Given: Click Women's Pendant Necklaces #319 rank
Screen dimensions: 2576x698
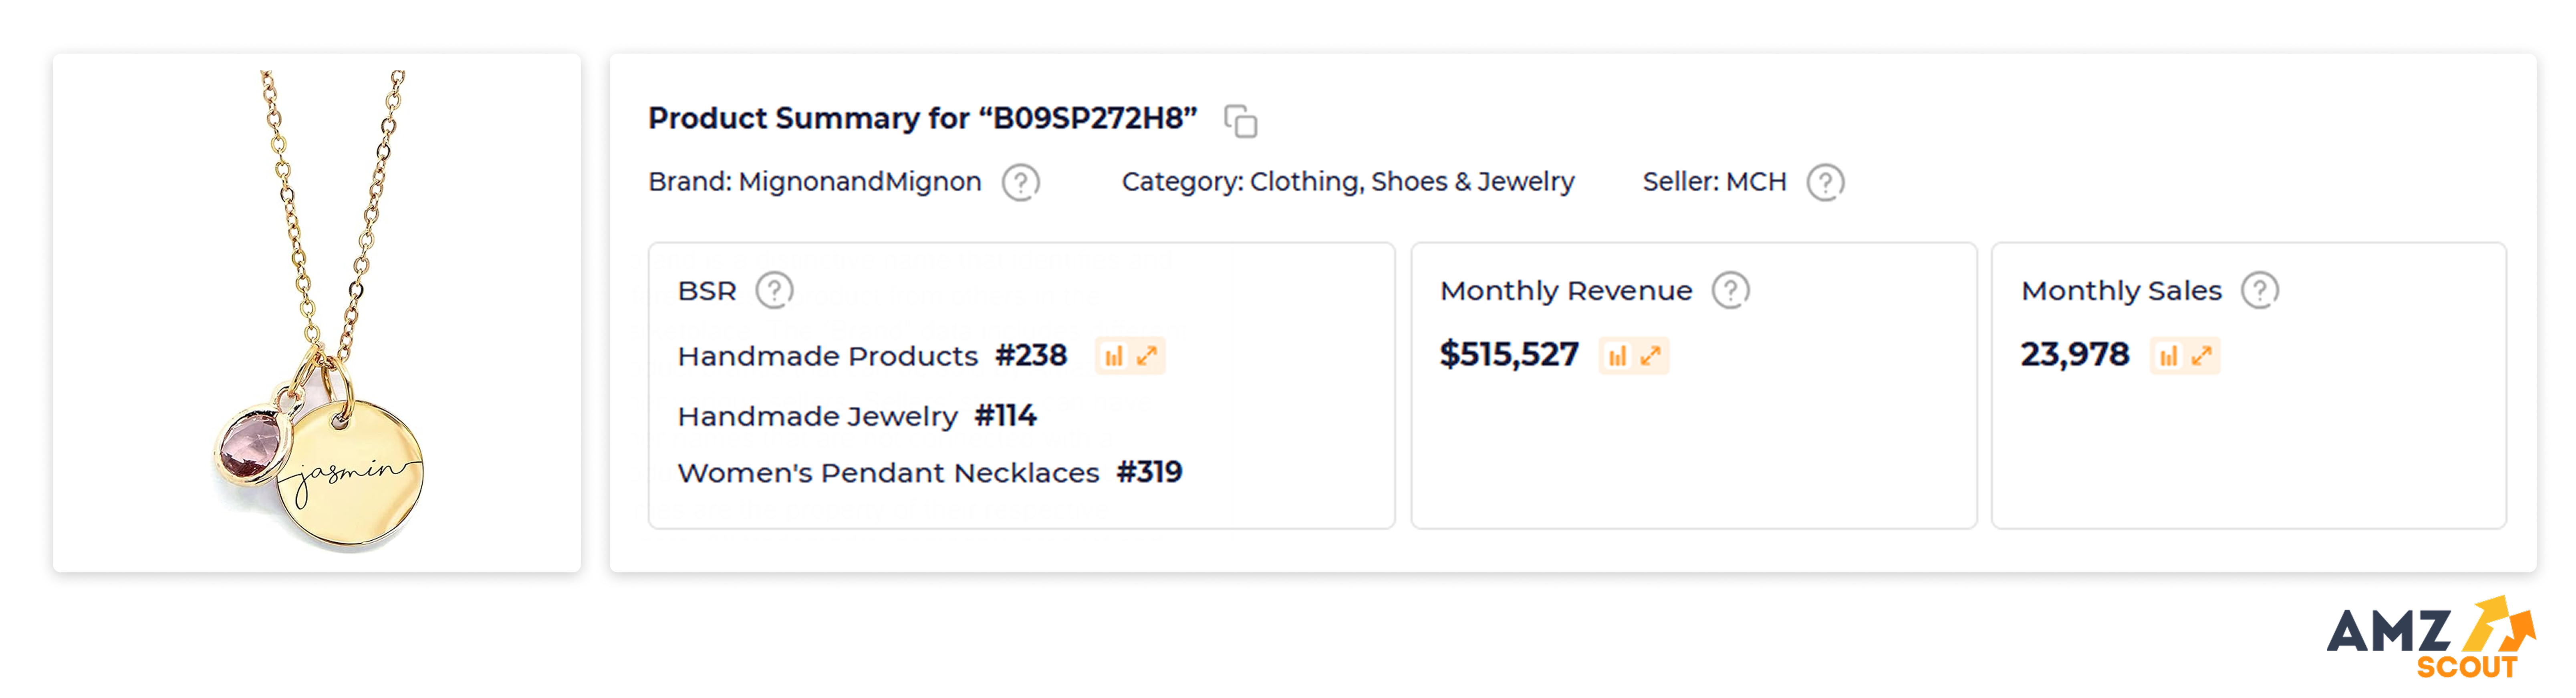Looking at the screenshot, I should 930,472.
